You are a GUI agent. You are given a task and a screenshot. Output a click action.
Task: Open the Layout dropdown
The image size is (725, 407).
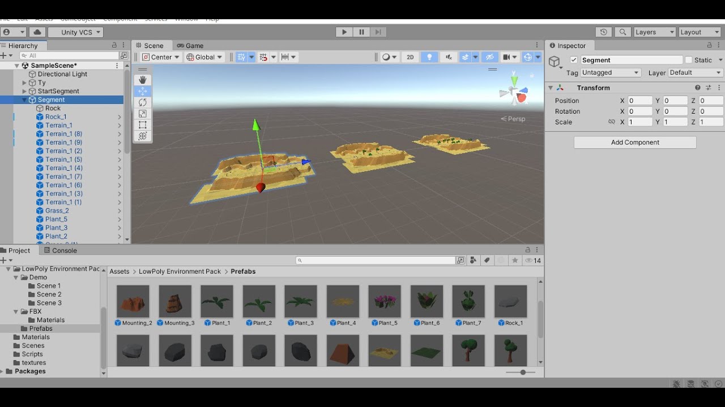700,32
